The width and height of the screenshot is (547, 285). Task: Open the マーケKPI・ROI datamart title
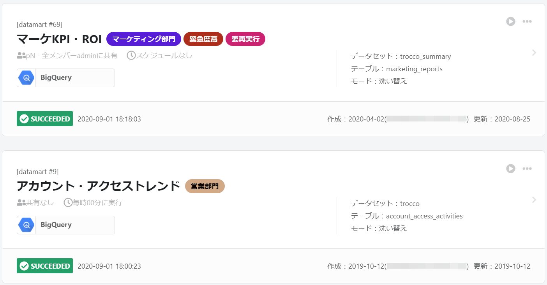(x=59, y=39)
